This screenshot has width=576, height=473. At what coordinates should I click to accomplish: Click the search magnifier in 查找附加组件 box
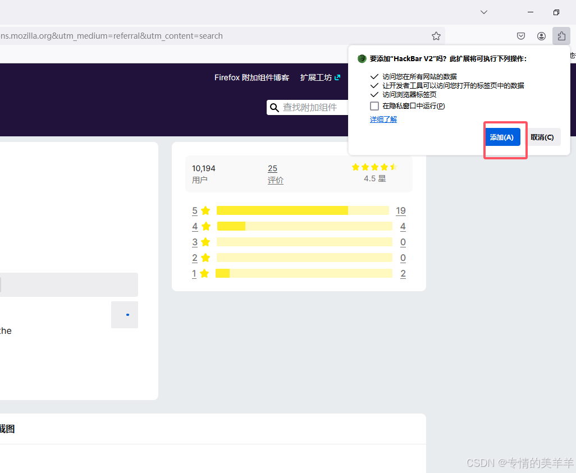coord(275,107)
